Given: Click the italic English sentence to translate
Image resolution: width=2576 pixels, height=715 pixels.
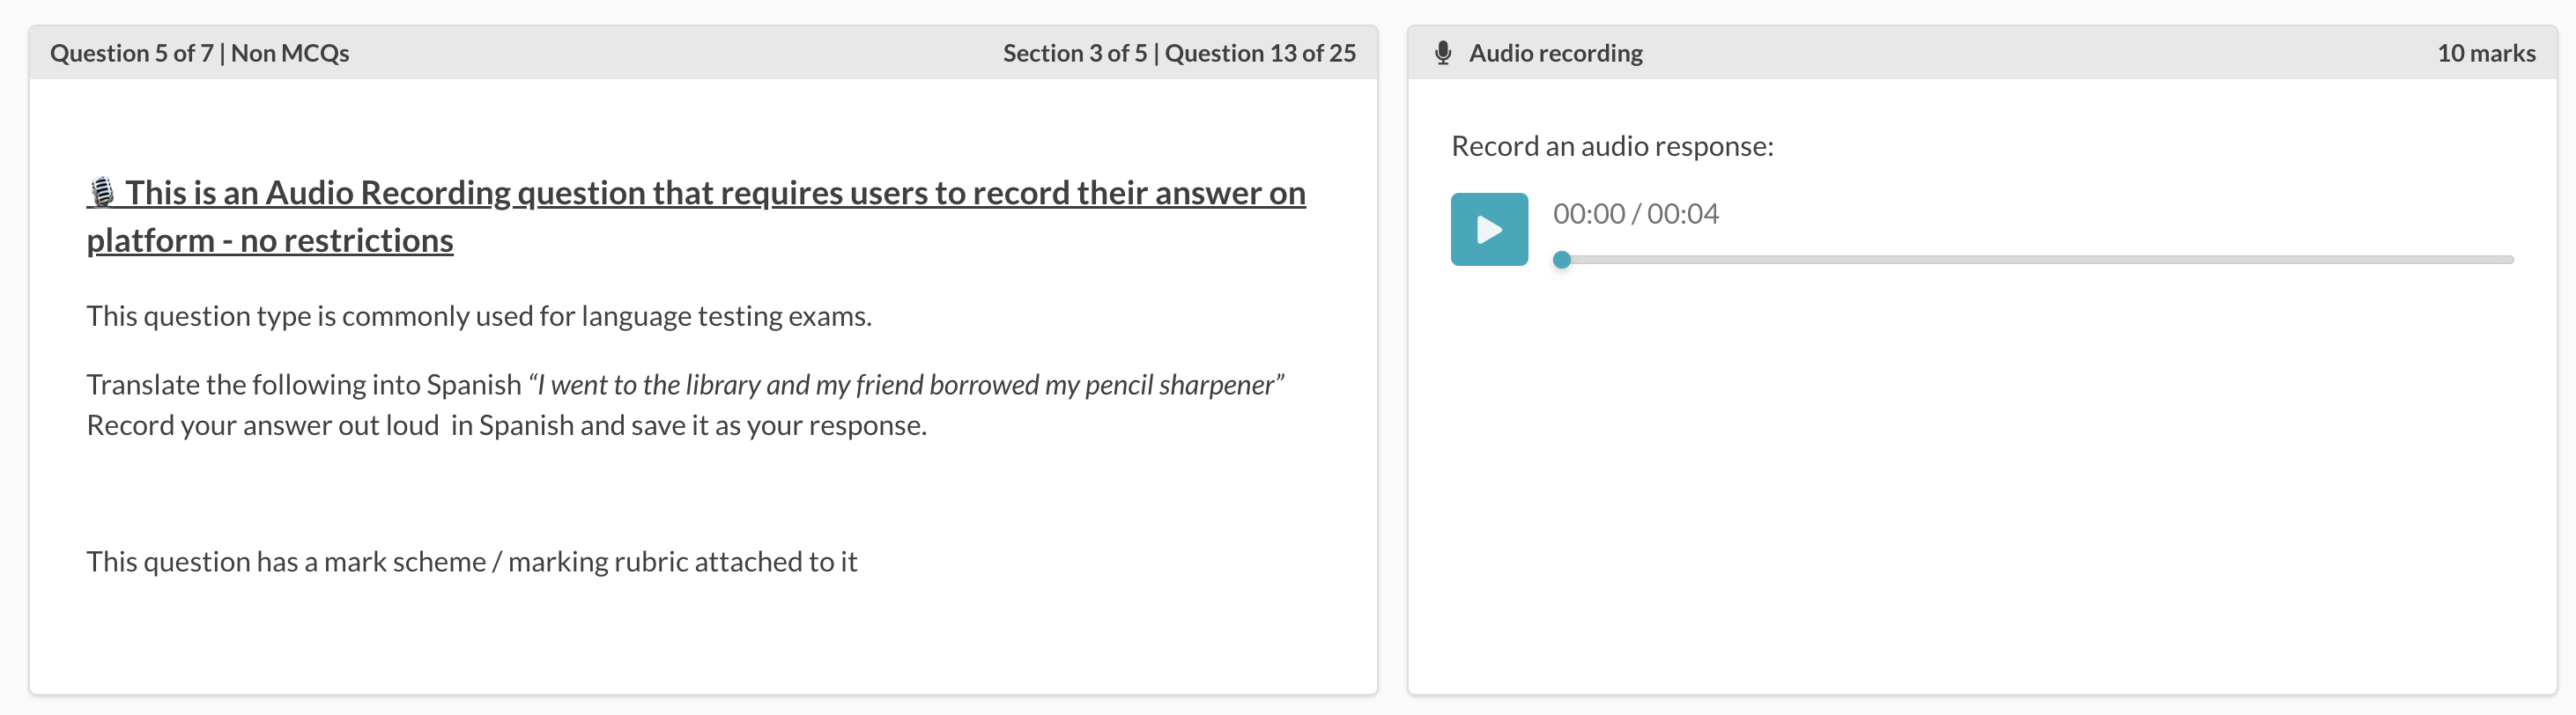Looking at the screenshot, I should click(906, 385).
